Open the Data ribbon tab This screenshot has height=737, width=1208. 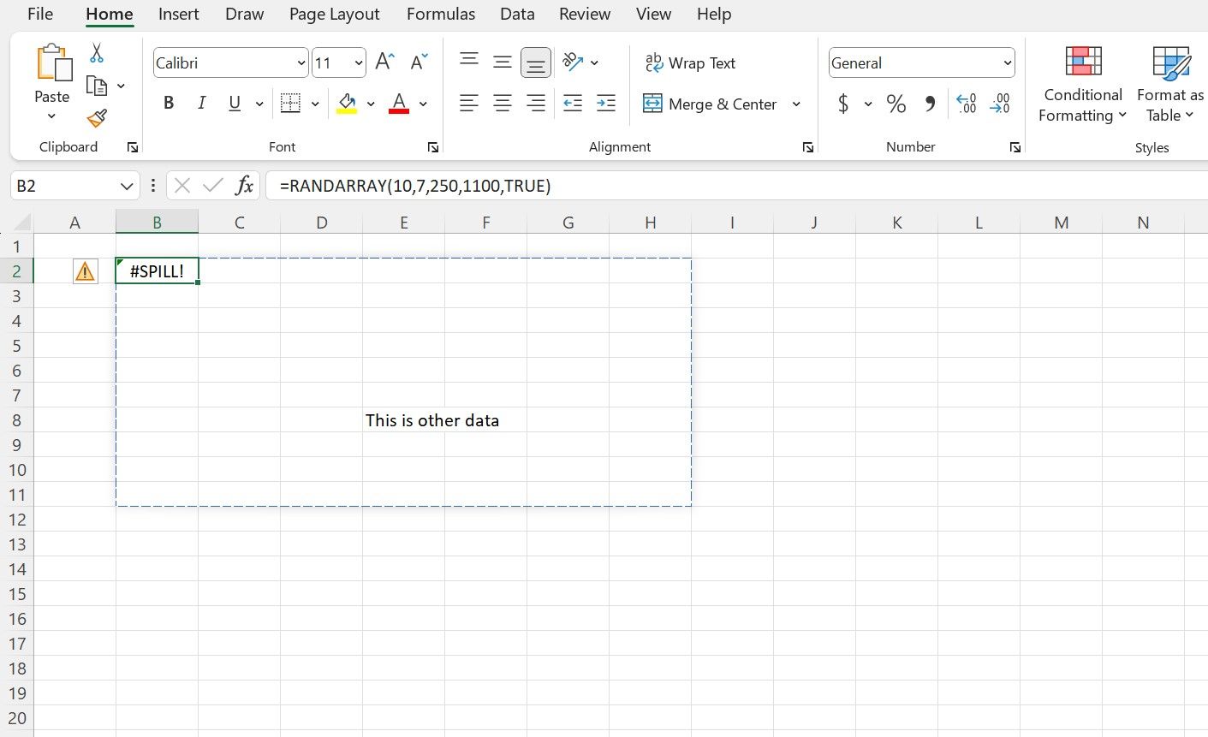(516, 14)
